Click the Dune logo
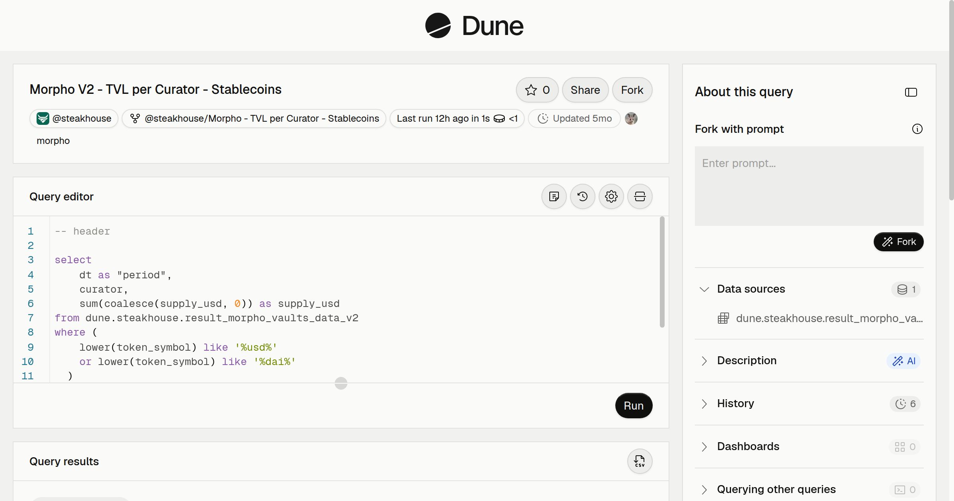Screen dimensions: 954x501 [474, 25]
